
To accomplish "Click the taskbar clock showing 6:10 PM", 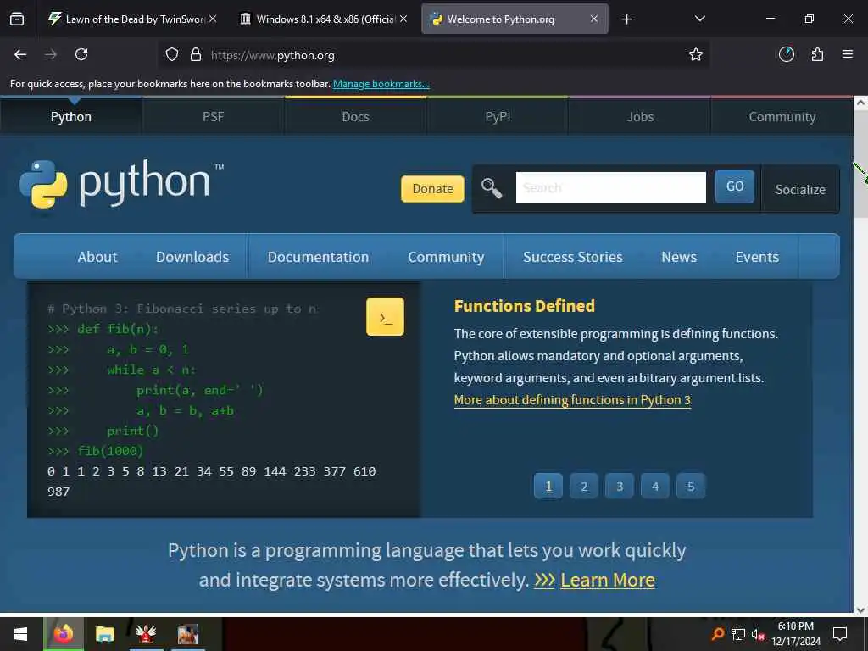I will (x=795, y=634).
